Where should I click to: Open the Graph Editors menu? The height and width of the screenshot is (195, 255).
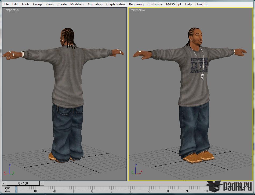pos(116,4)
